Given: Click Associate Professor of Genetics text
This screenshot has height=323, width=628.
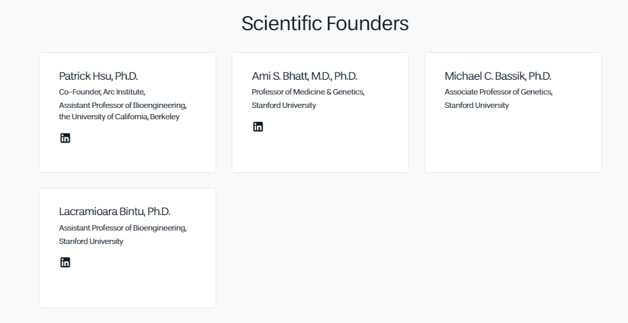Looking at the screenshot, I should (x=498, y=92).
